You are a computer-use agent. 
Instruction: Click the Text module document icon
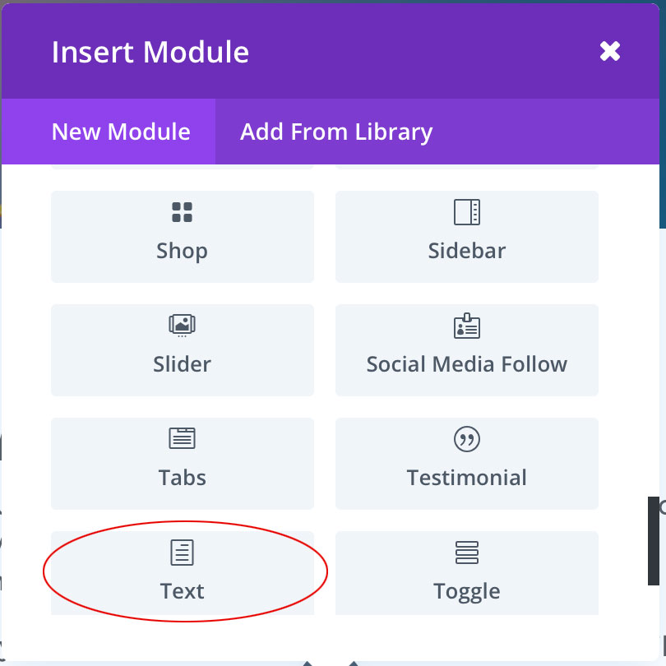[x=182, y=553]
